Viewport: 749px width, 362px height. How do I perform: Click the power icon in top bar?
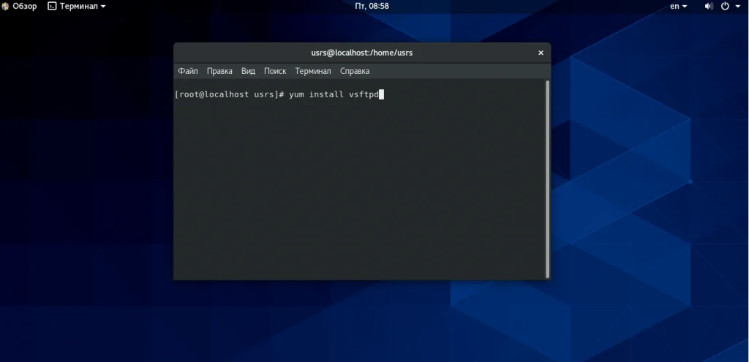click(x=725, y=6)
